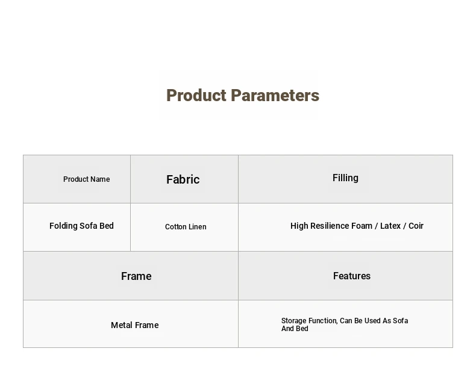Click the word Metal in frame value
476x369 pixels.
pos(122,325)
